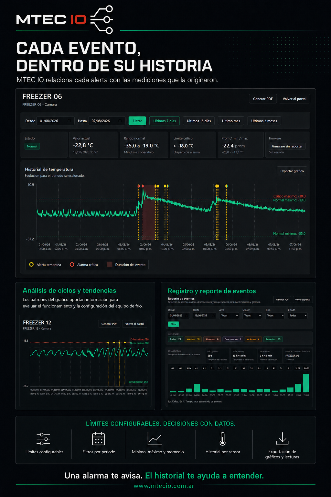Select the Resueltas 25 category chip

(273, 339)
